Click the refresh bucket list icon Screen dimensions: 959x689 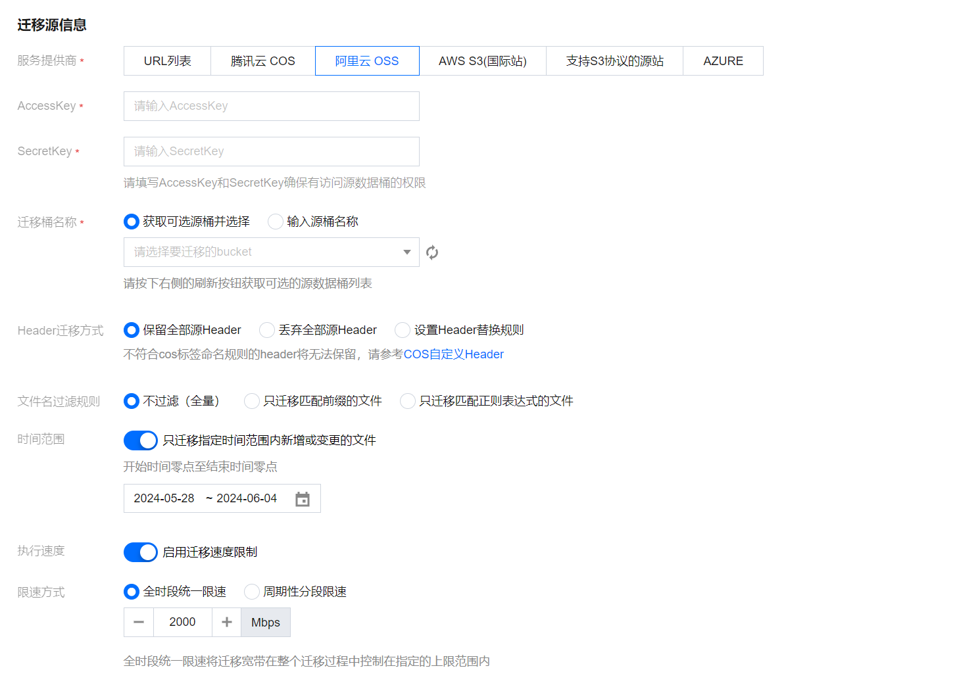(x=432, y=252)
